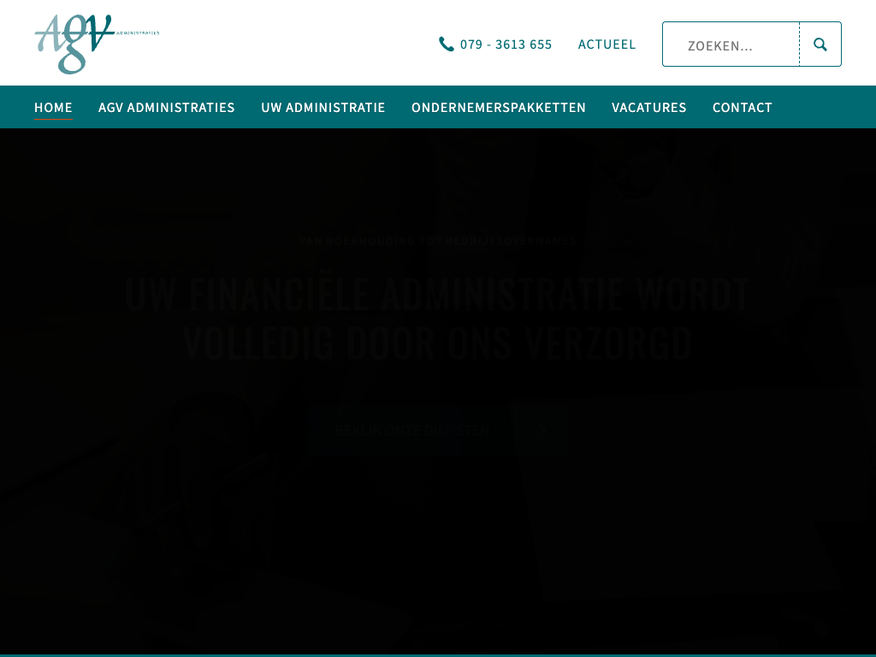
Task: Click the phone handset icon
Action: (447, 44)
